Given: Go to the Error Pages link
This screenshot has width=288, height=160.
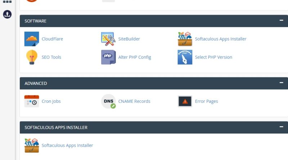Looking at the screenshot, I should coord(206,101).
